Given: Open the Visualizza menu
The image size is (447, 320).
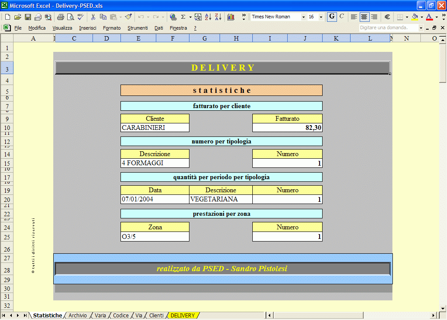Looking at the screenshot, I should coord(62,28).
